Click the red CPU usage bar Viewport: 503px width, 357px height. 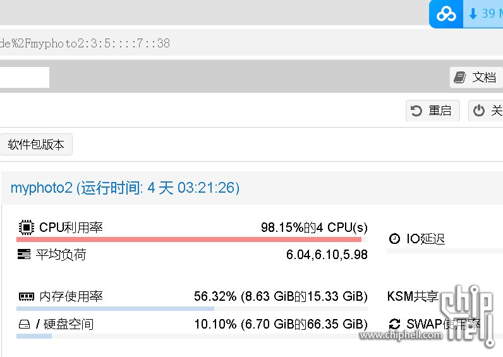coord(188,239)
